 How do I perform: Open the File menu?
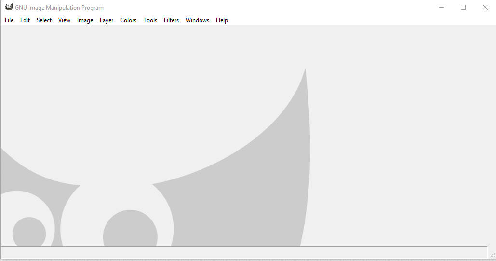pyautogui.click(x=9, y=20)
